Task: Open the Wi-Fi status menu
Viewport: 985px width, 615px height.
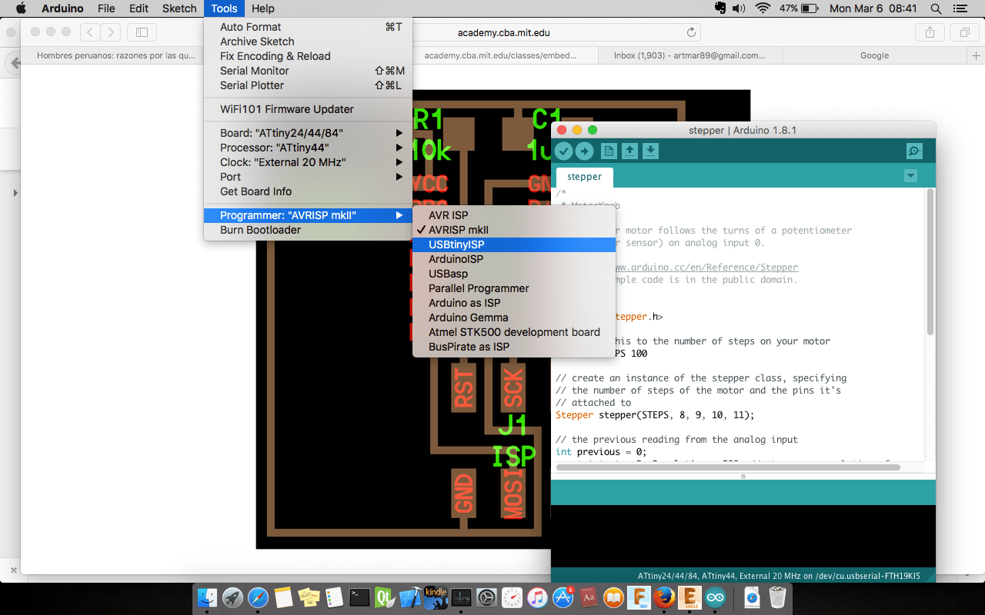Action: click(x=763, y=8)
